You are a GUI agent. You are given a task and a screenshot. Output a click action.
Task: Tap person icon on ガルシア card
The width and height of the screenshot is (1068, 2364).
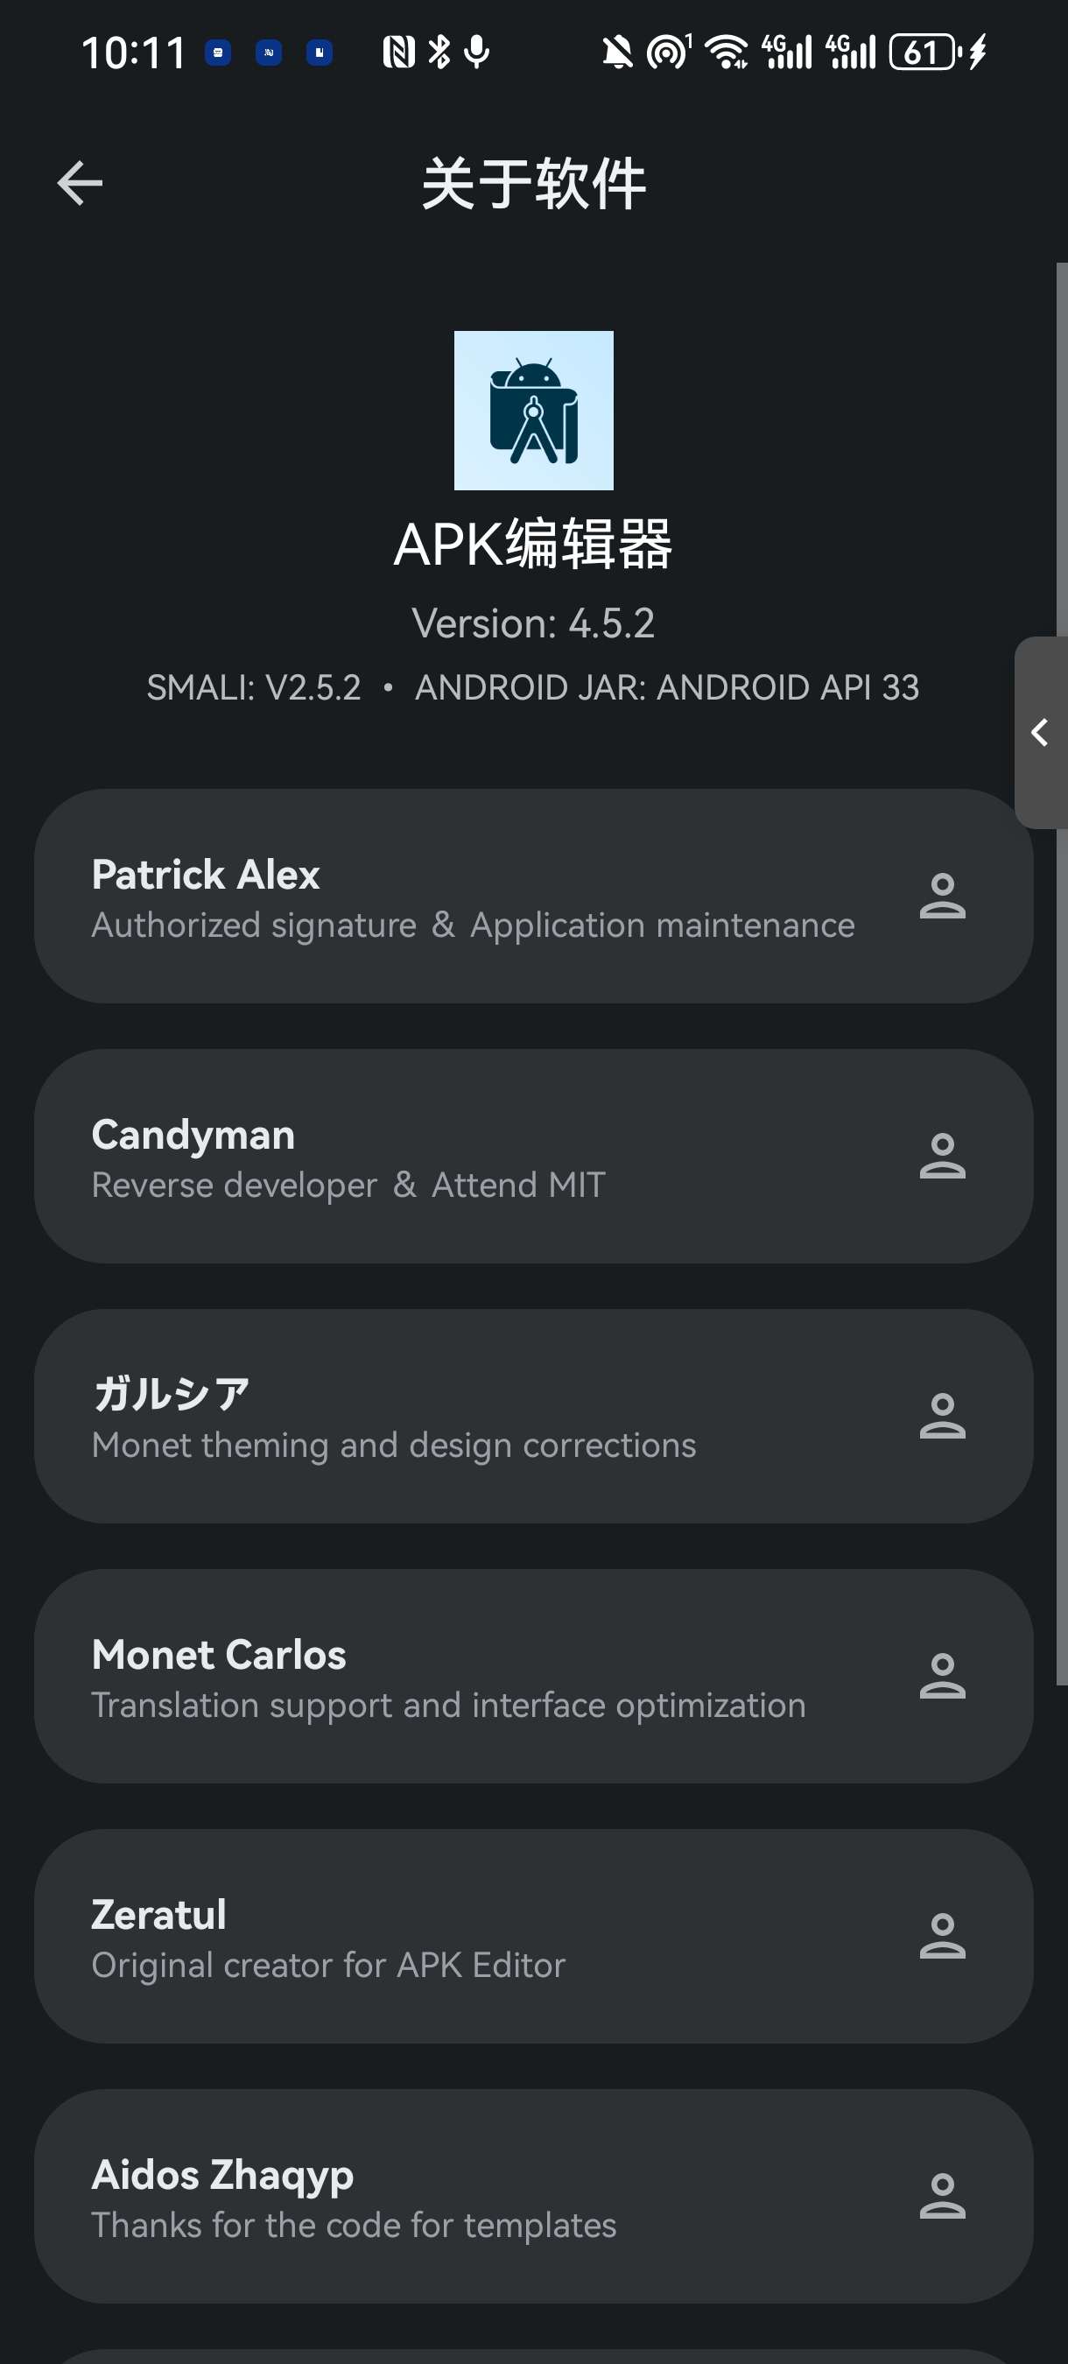click(942, 1416)
